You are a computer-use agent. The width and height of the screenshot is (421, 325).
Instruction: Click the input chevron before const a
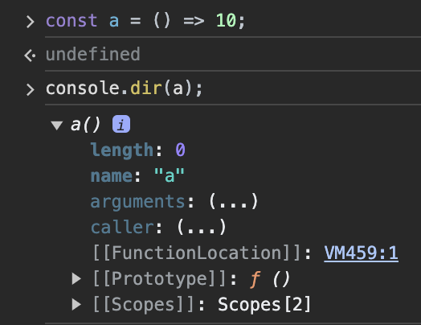(30, 22)
